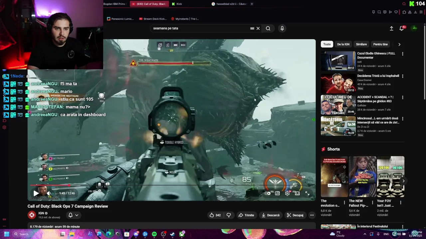Mute the YouTube video volume
The image size is (426, 239).
[x=49, y=193]
